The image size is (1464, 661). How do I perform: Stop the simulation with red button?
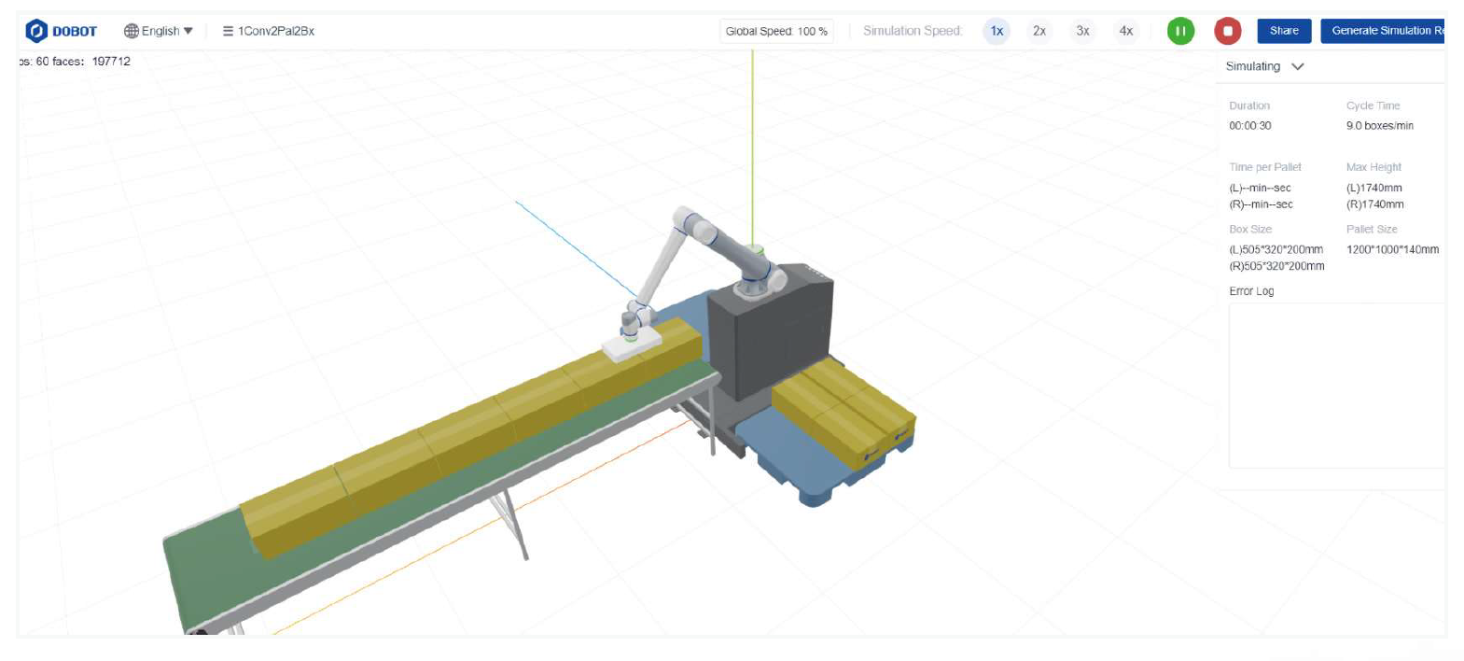[1227, 31]
